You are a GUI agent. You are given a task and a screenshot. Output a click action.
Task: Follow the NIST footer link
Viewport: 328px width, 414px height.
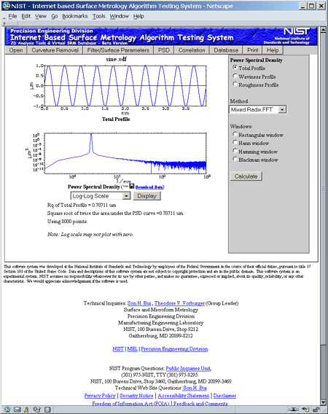[x=118, y=349]
